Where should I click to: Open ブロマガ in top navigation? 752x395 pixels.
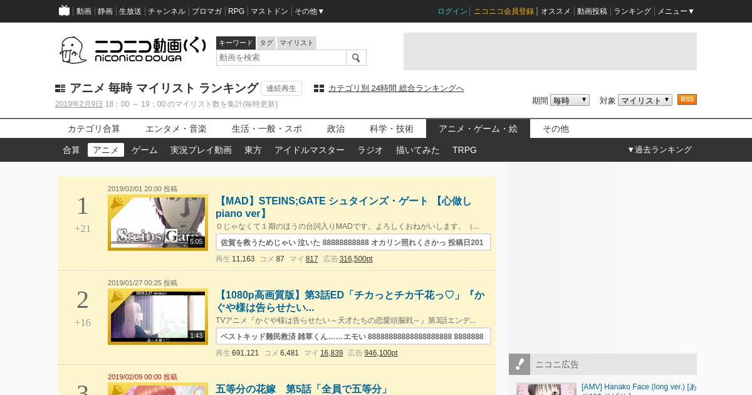(207, 11)
